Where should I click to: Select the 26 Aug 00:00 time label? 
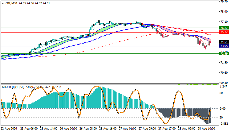point(68,129)
